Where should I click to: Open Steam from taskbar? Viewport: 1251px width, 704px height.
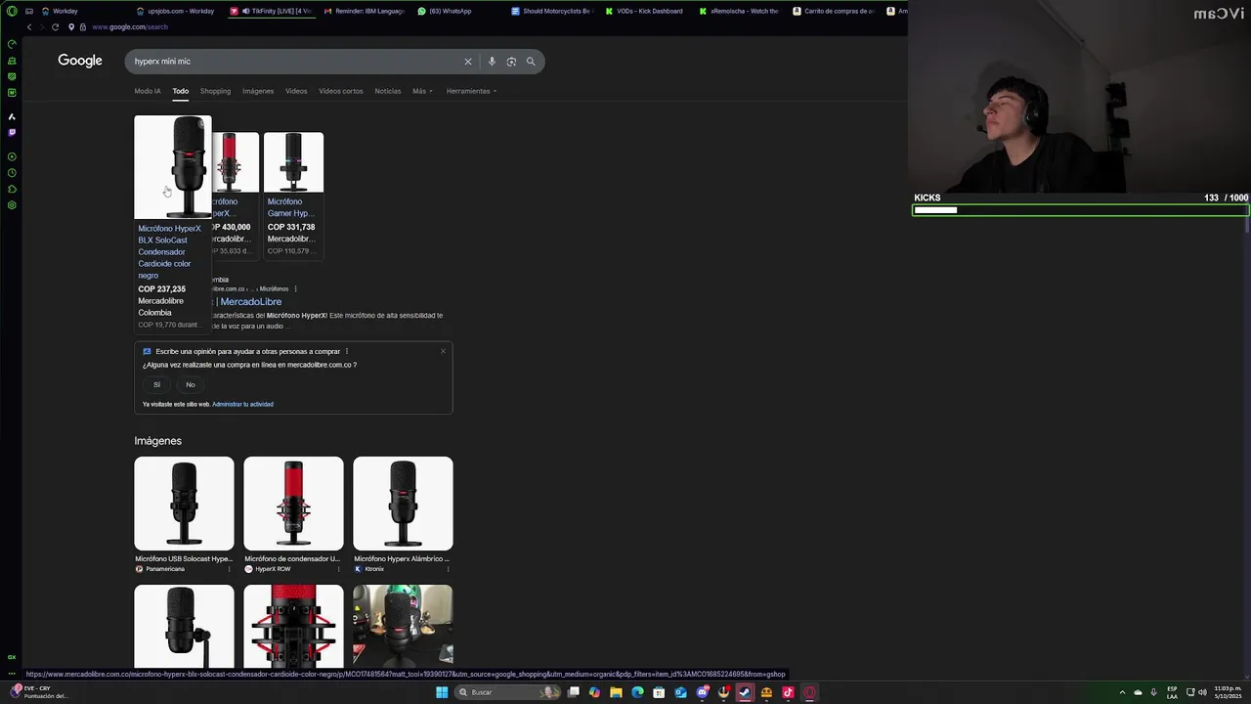pos(745,692)
